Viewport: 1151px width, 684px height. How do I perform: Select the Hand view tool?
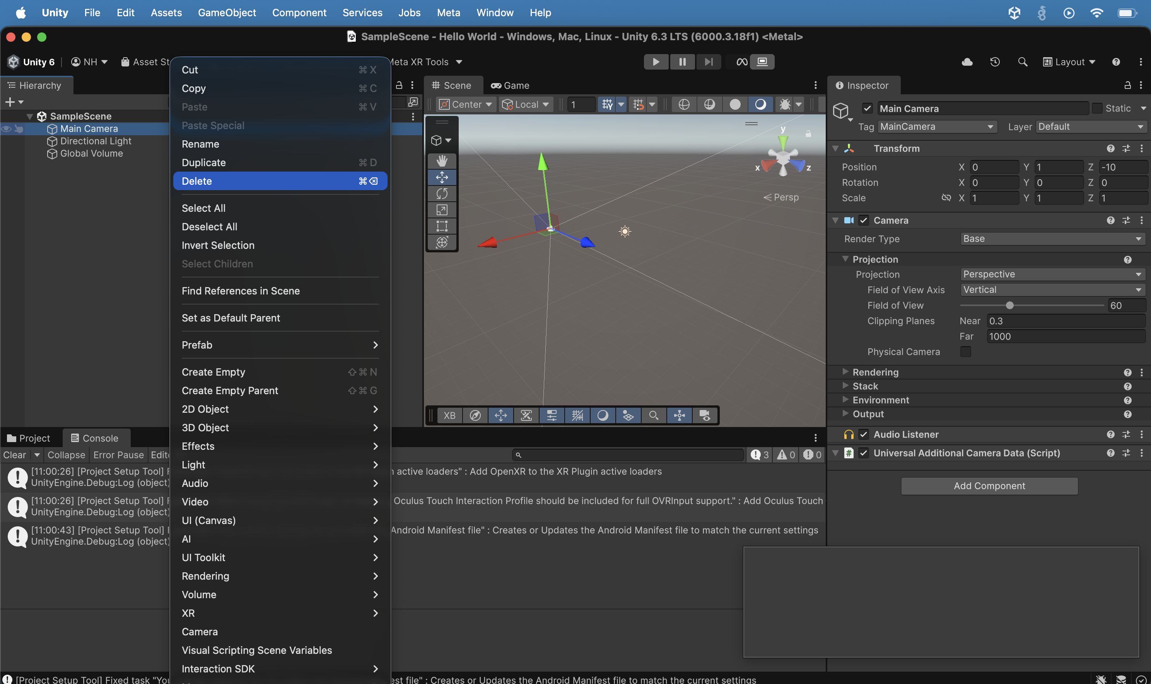(442, 161)
